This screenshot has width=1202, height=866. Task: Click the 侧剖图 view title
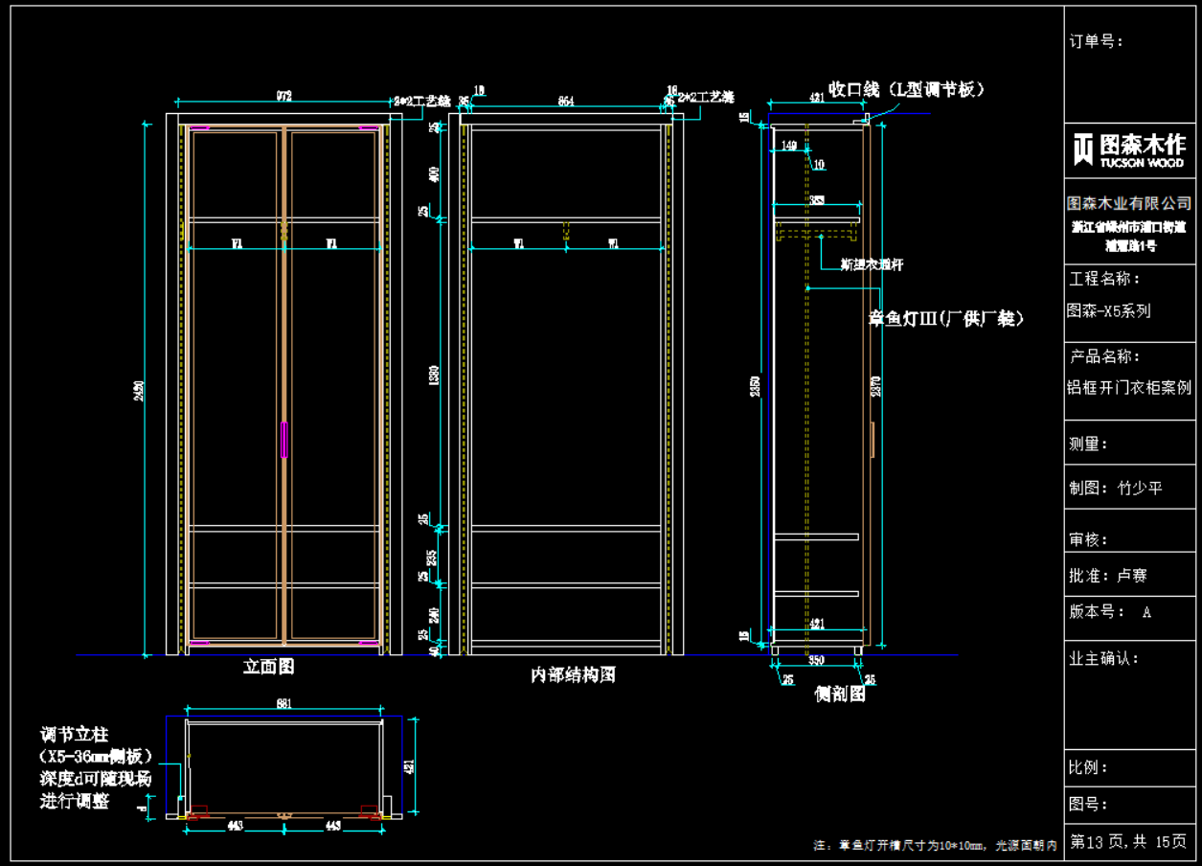(x=840, y=694)
